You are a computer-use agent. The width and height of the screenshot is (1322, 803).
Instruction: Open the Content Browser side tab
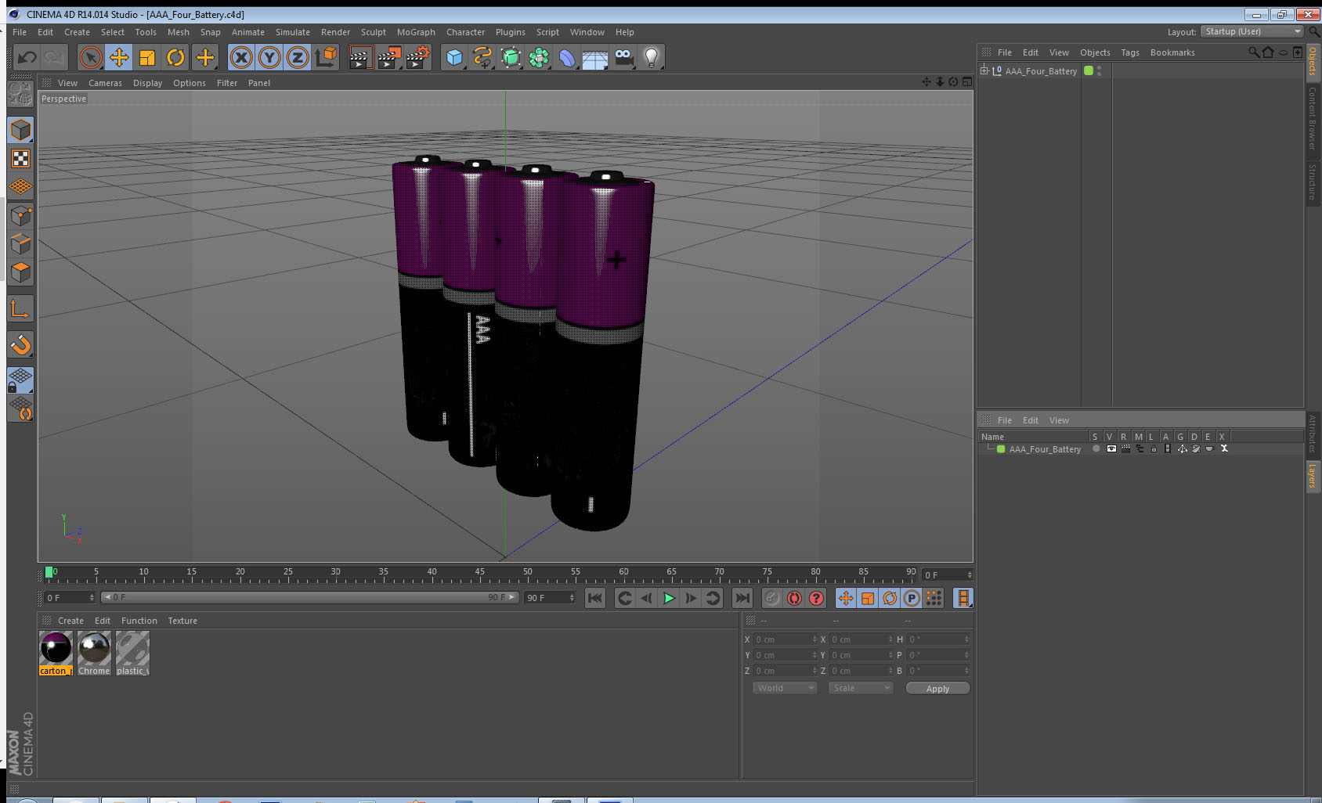point(1313,118)
